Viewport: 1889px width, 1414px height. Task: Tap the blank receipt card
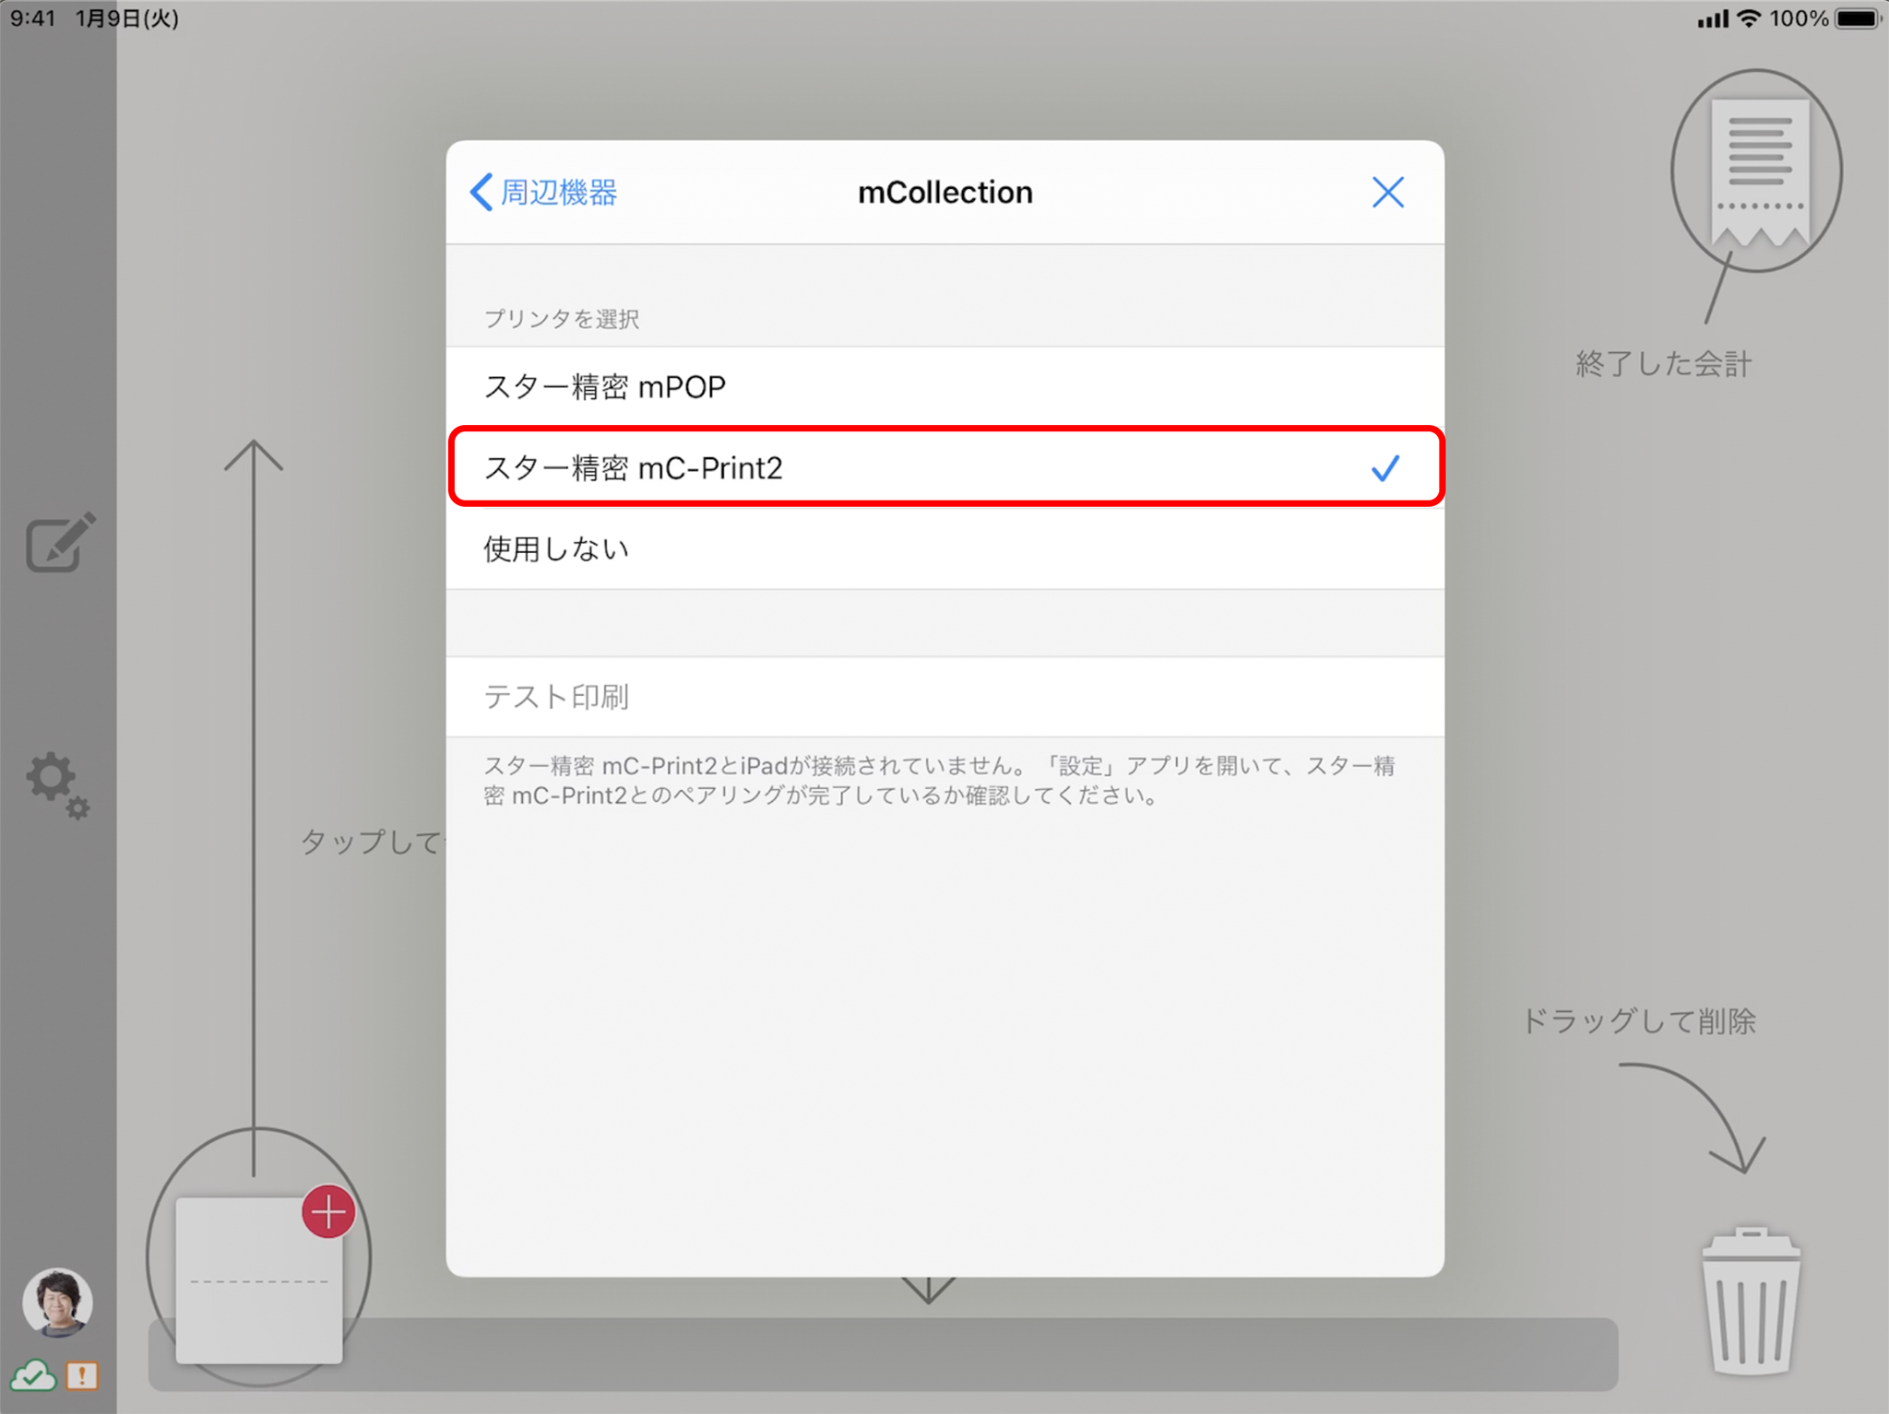[258, 1281]
